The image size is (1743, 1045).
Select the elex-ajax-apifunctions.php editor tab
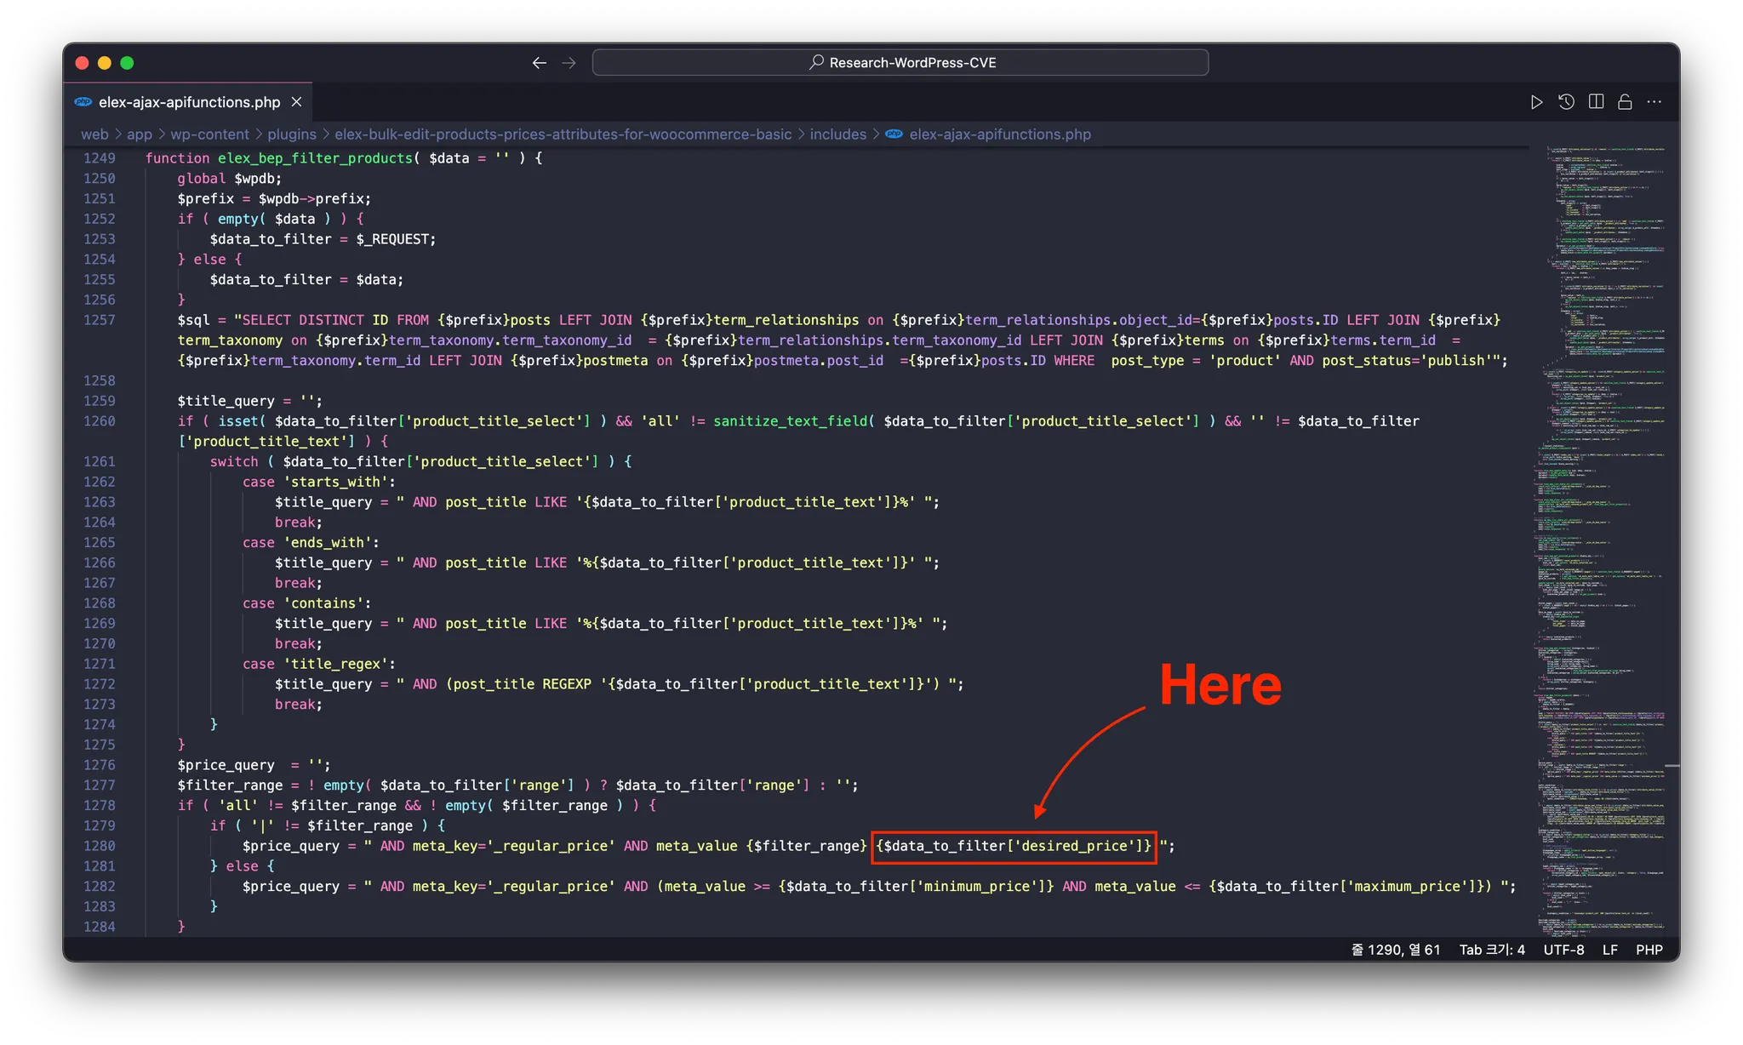pyautogui.click(x=188, y=102)
